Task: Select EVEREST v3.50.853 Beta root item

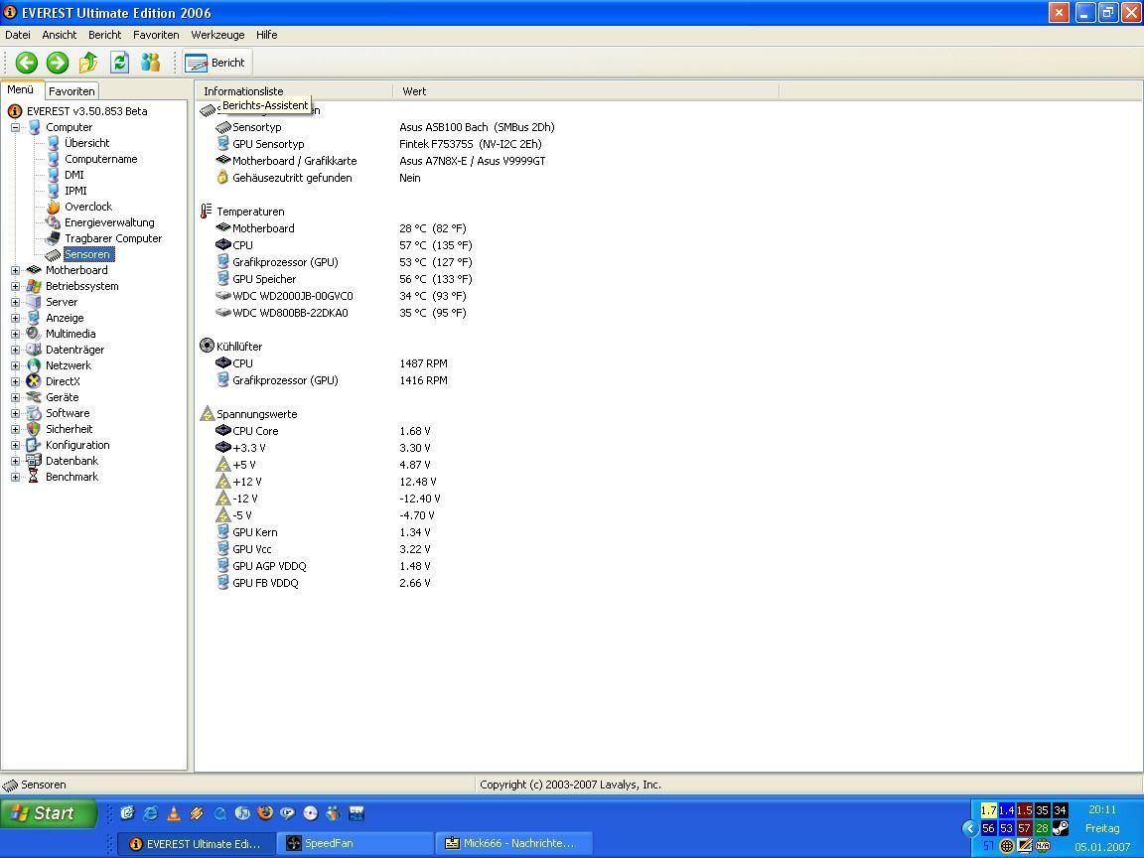Action: click(86, 111)
